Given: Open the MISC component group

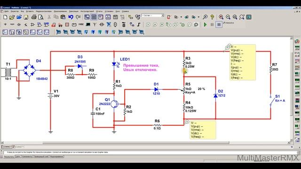Looking at the screenshot, I should pyautogui.click(x=81, y=24).
